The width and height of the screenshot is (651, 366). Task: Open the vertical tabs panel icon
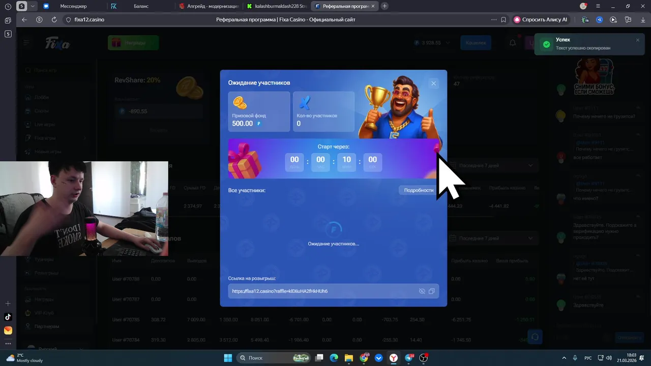tap(8, 20)
